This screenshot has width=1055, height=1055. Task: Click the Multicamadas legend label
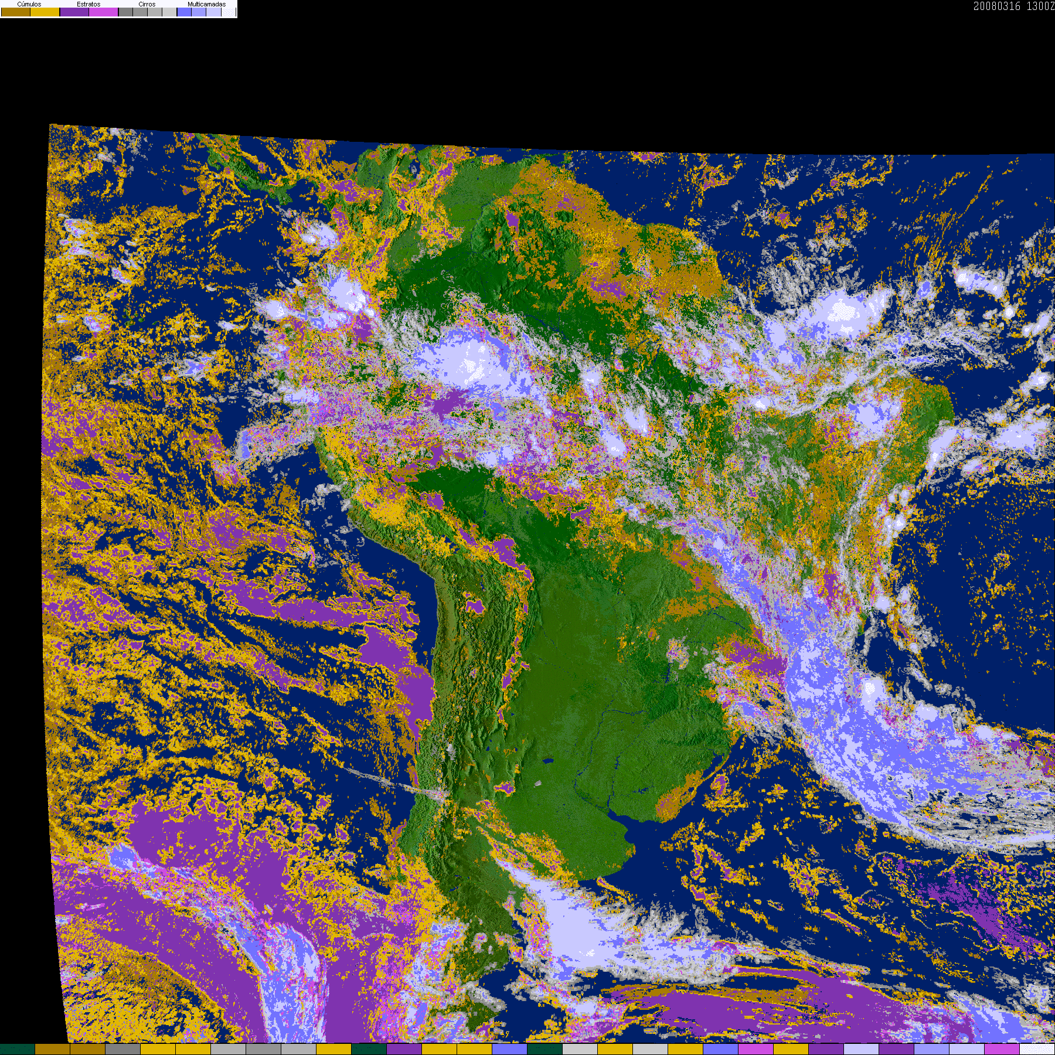pos(207,4)
